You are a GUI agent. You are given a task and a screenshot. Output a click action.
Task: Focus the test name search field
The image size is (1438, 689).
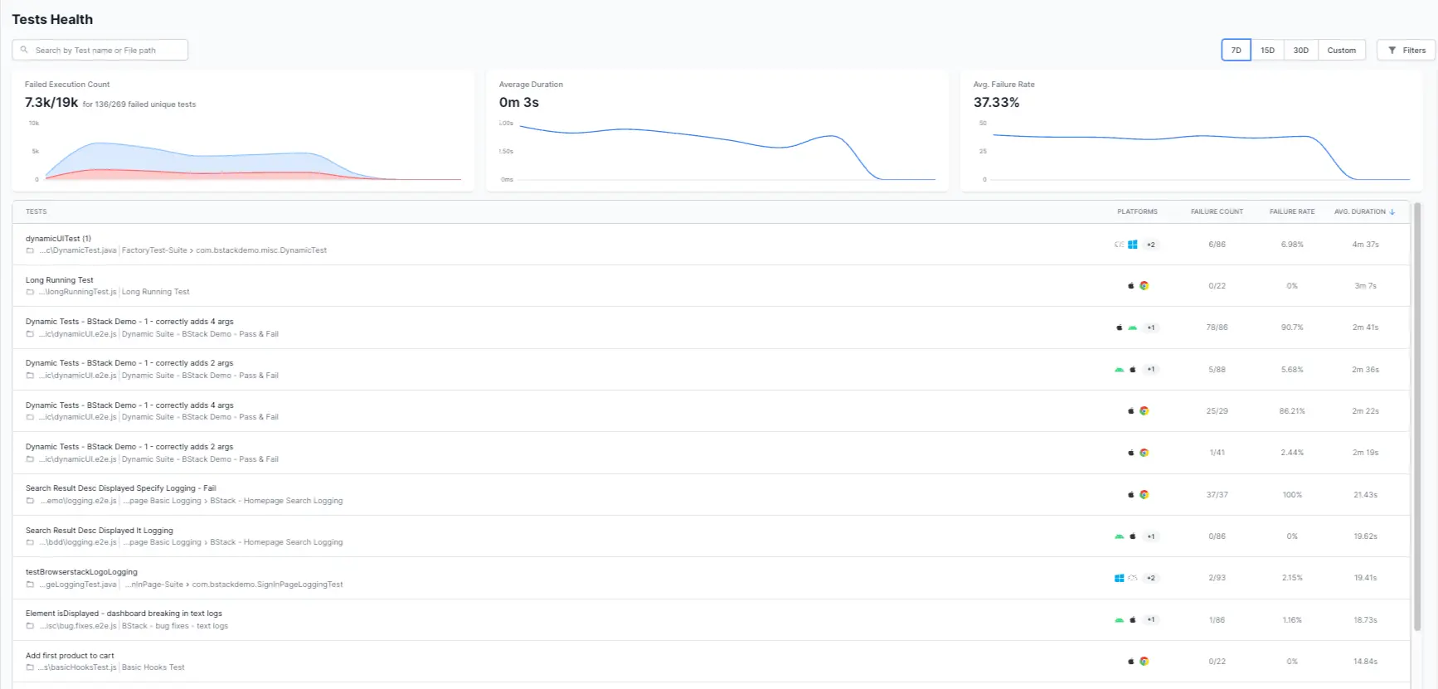pos(108,51)
